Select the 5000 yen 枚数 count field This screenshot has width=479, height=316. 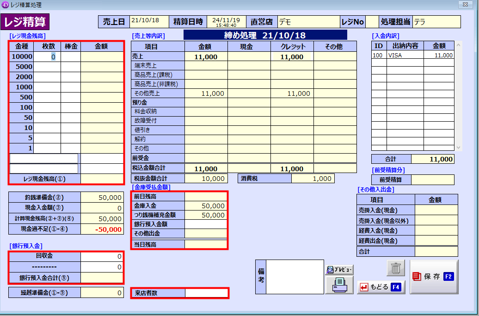(x=47, y=67)
